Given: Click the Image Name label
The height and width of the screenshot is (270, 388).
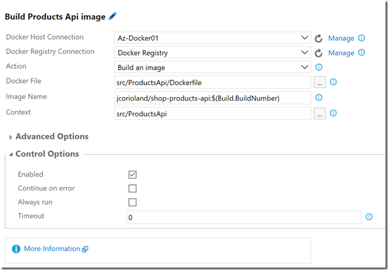Looking at the screenshot, I should pyautogui.click(x=27, y=96).
